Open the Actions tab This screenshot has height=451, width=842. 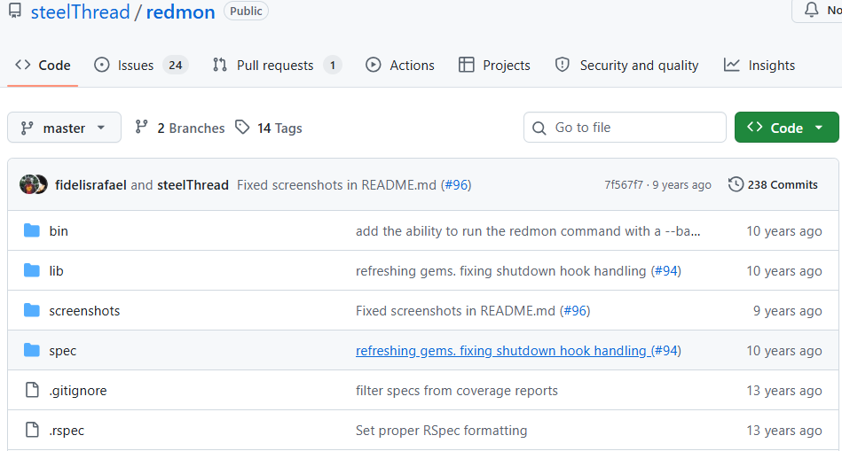pyautogui.click(x=400, y=66)
